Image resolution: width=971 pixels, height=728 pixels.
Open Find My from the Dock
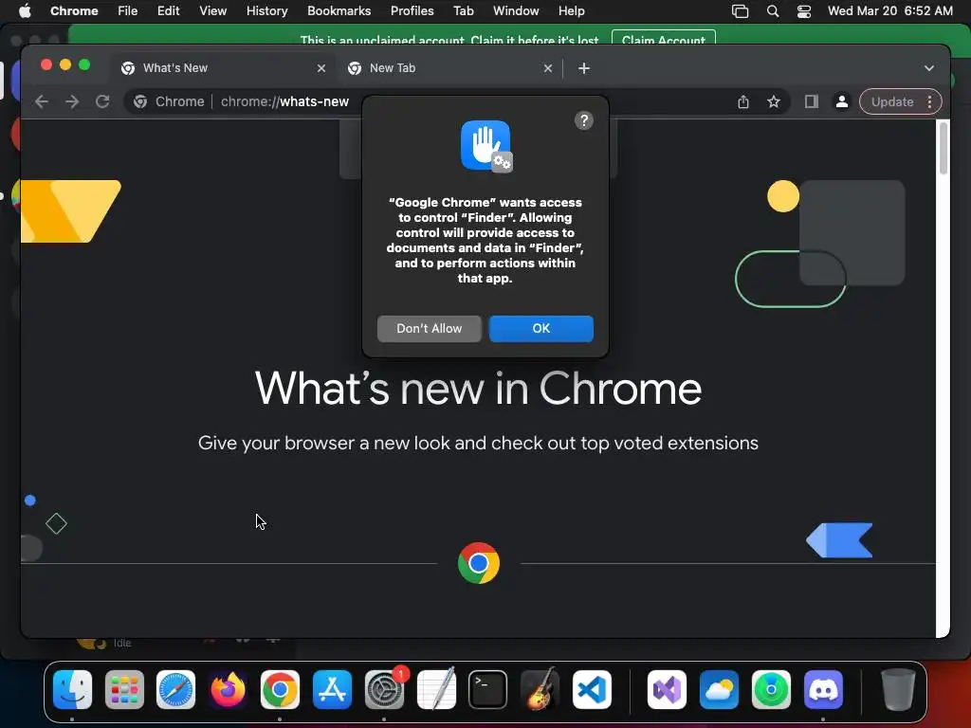(x=771, y=689)
